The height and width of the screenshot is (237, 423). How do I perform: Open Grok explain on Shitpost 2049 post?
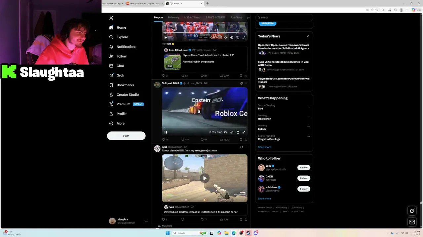(x=241, y=83)
